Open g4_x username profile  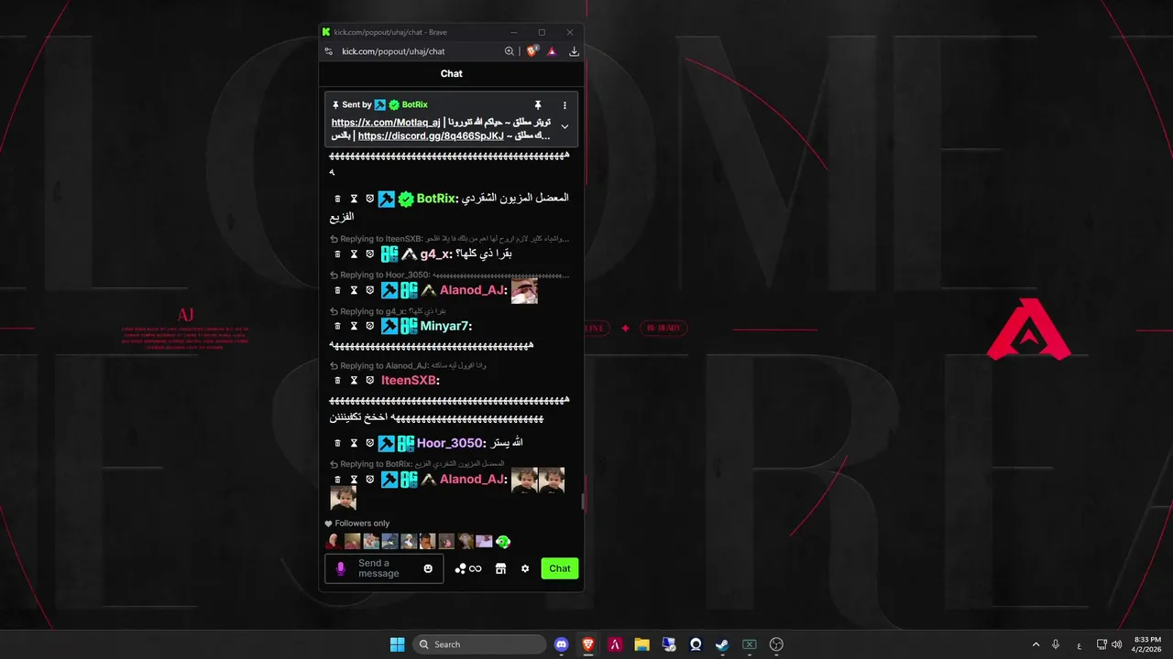coord(434,254)
